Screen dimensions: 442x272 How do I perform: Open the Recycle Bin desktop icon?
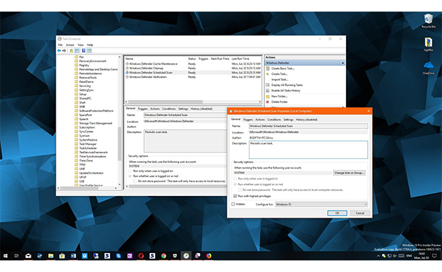[428, 18]
